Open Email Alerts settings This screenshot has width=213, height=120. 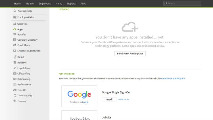24,45
